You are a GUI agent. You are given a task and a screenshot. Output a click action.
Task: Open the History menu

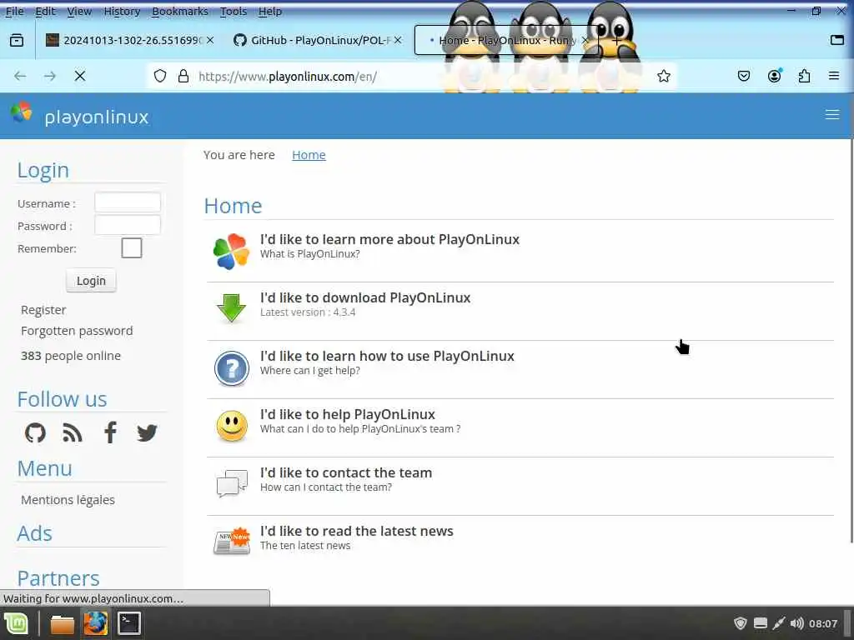[x=122, y=11]
